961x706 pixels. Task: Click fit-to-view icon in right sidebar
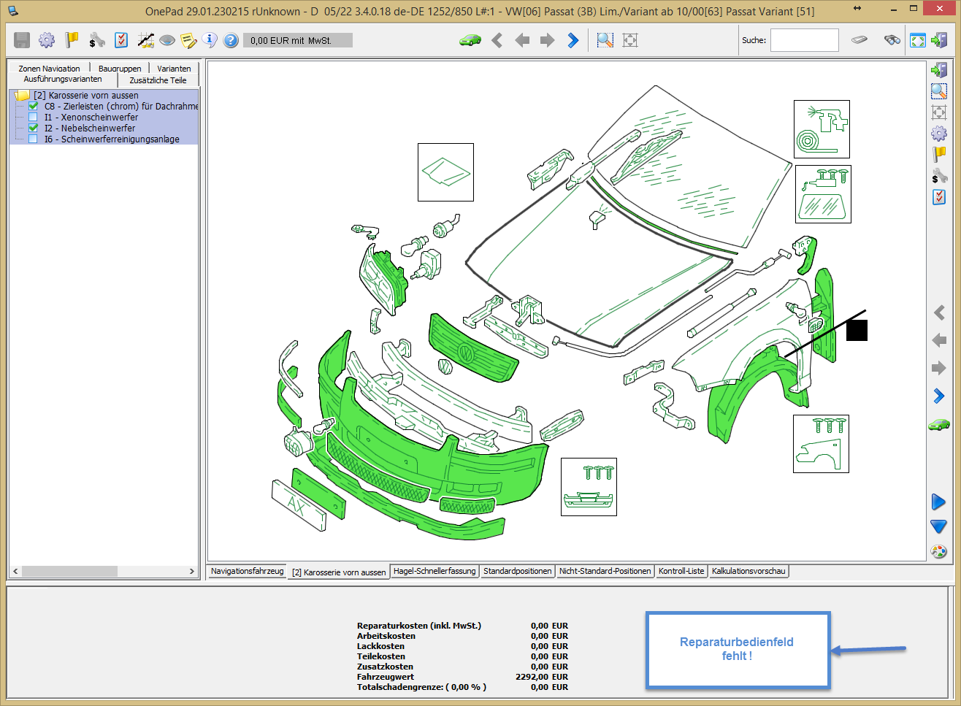[939, 112]
